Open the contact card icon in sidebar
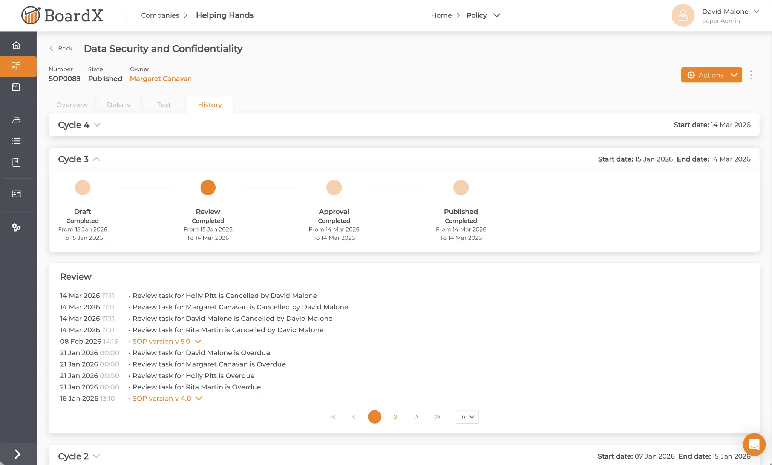The width and height of the screenshot is (772, 465). click(17, 194)
